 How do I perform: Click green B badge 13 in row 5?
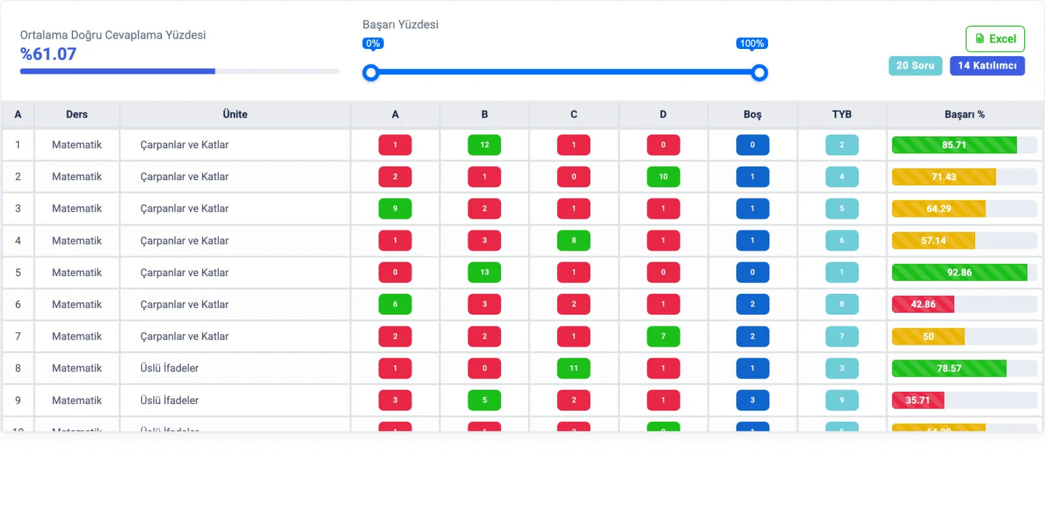click(484, 272)
